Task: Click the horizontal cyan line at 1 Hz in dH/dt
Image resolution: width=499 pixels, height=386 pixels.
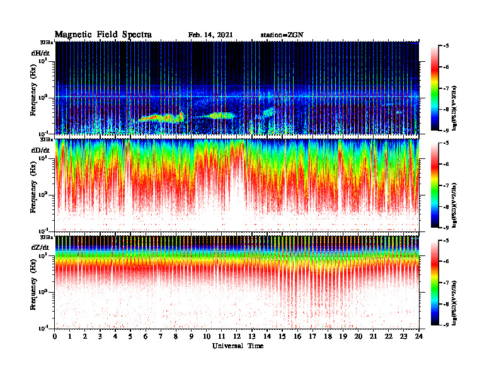Action: coord(237,97)
